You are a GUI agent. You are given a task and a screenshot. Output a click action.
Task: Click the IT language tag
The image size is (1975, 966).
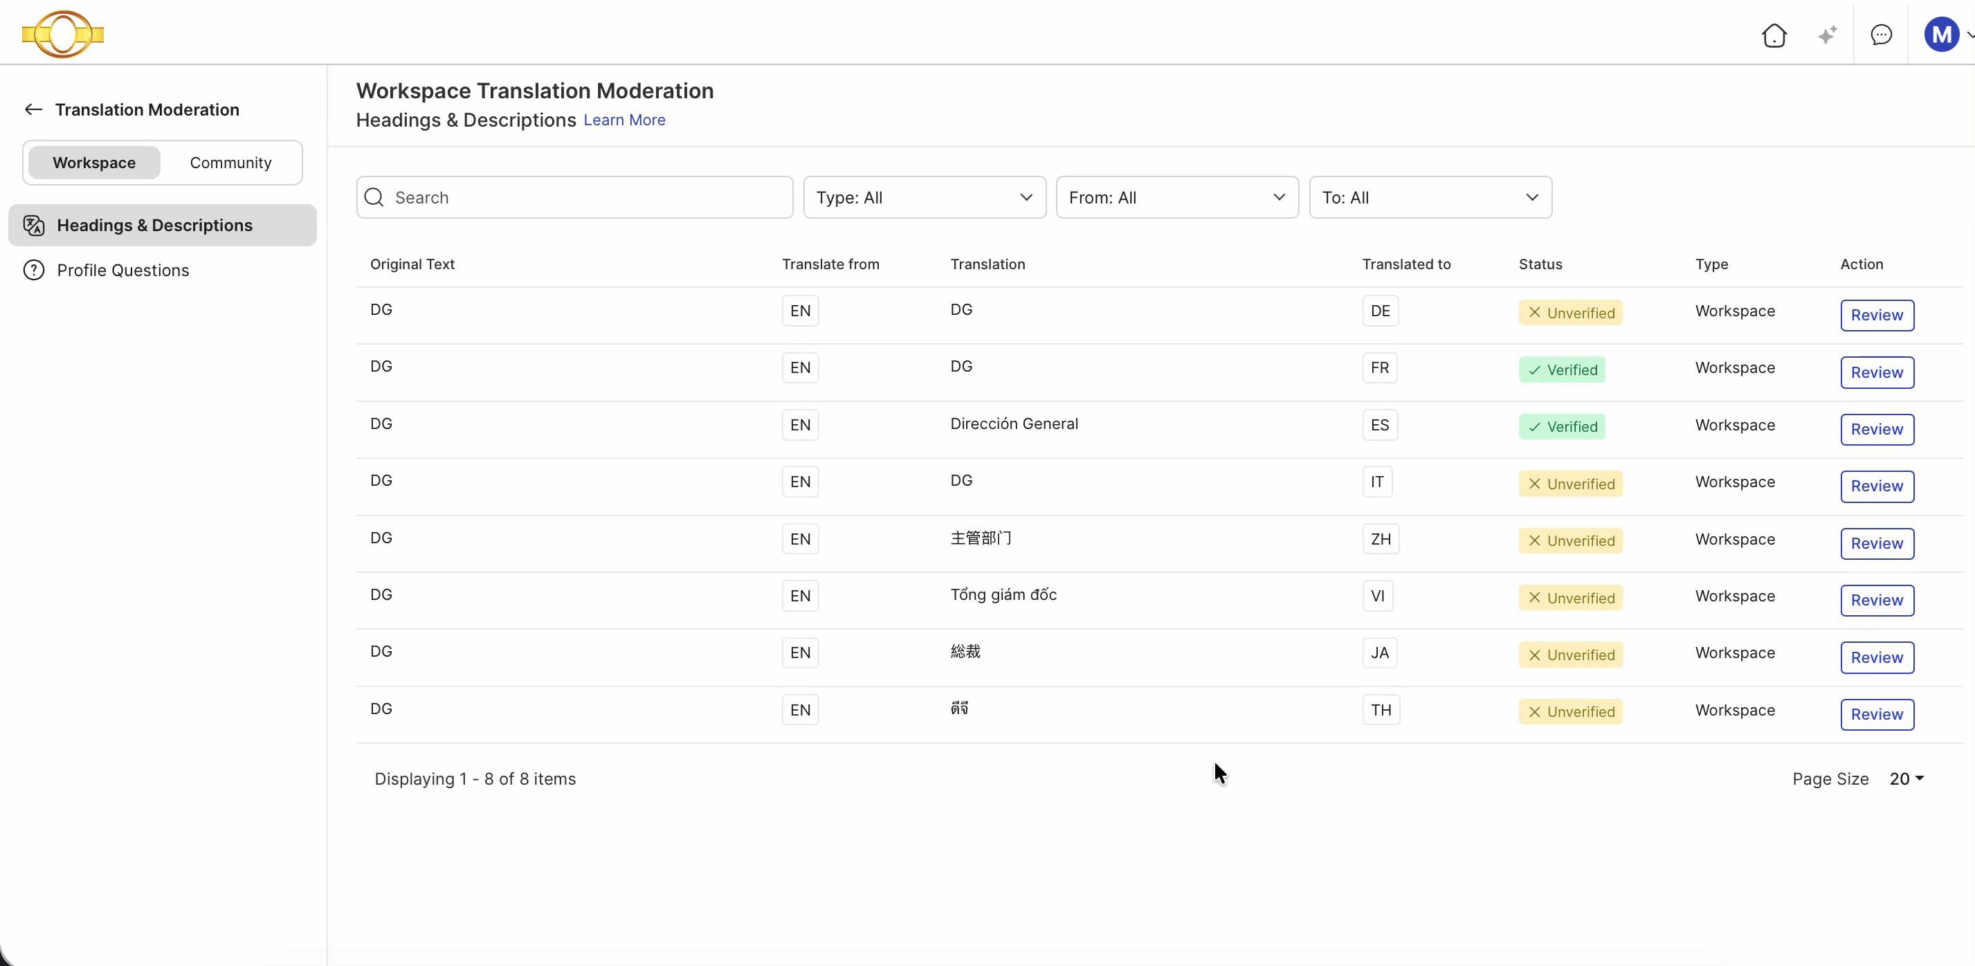point(1377,482)
